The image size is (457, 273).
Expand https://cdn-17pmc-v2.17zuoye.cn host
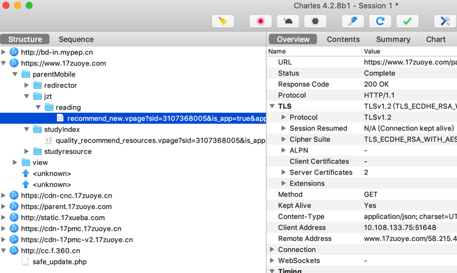[x=3, y=239]
